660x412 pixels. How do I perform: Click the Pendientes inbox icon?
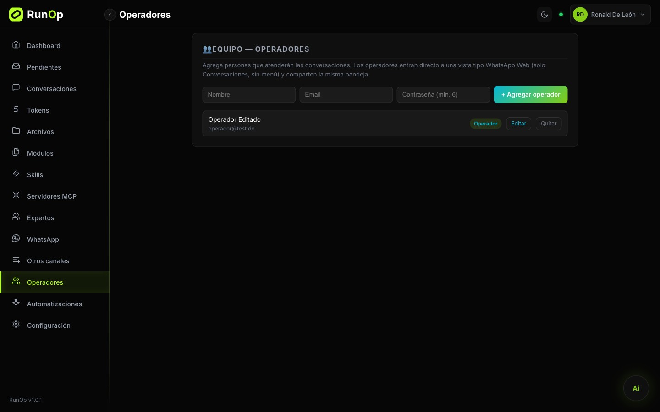(x=16, y=66)
